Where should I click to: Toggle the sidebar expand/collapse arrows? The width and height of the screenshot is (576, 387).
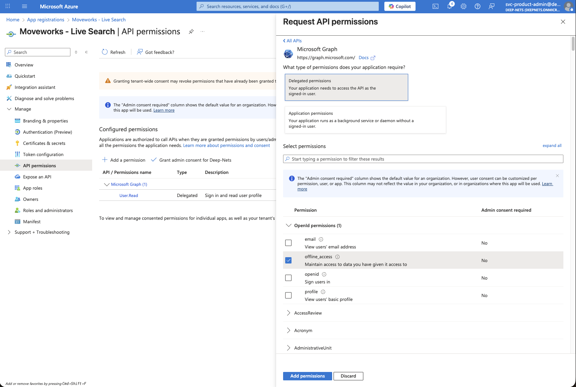click(76, 52)
